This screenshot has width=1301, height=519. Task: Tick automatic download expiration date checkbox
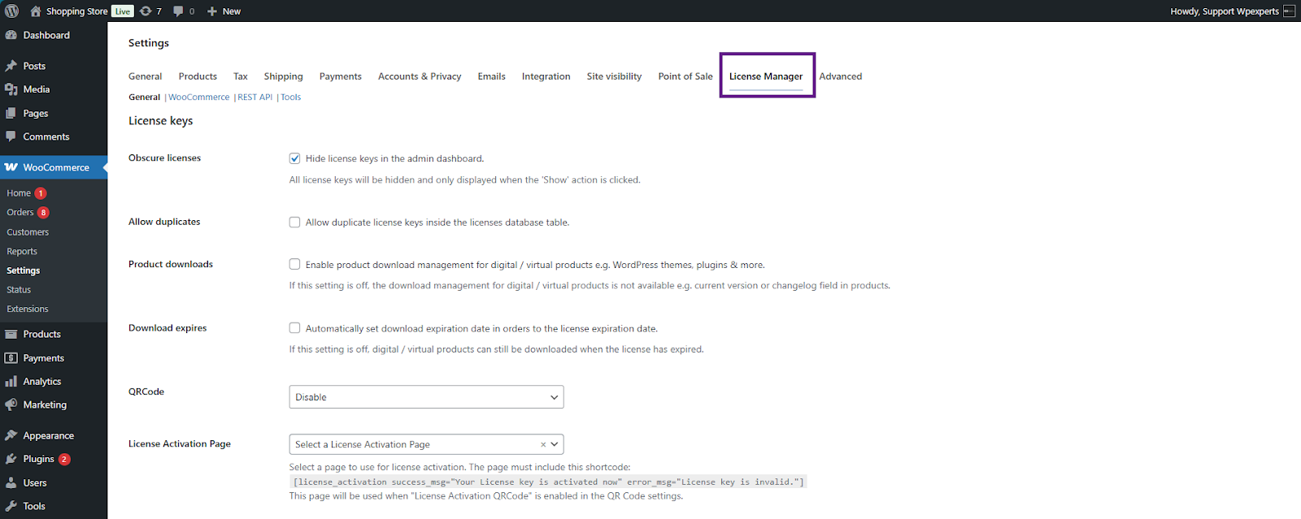294,328
